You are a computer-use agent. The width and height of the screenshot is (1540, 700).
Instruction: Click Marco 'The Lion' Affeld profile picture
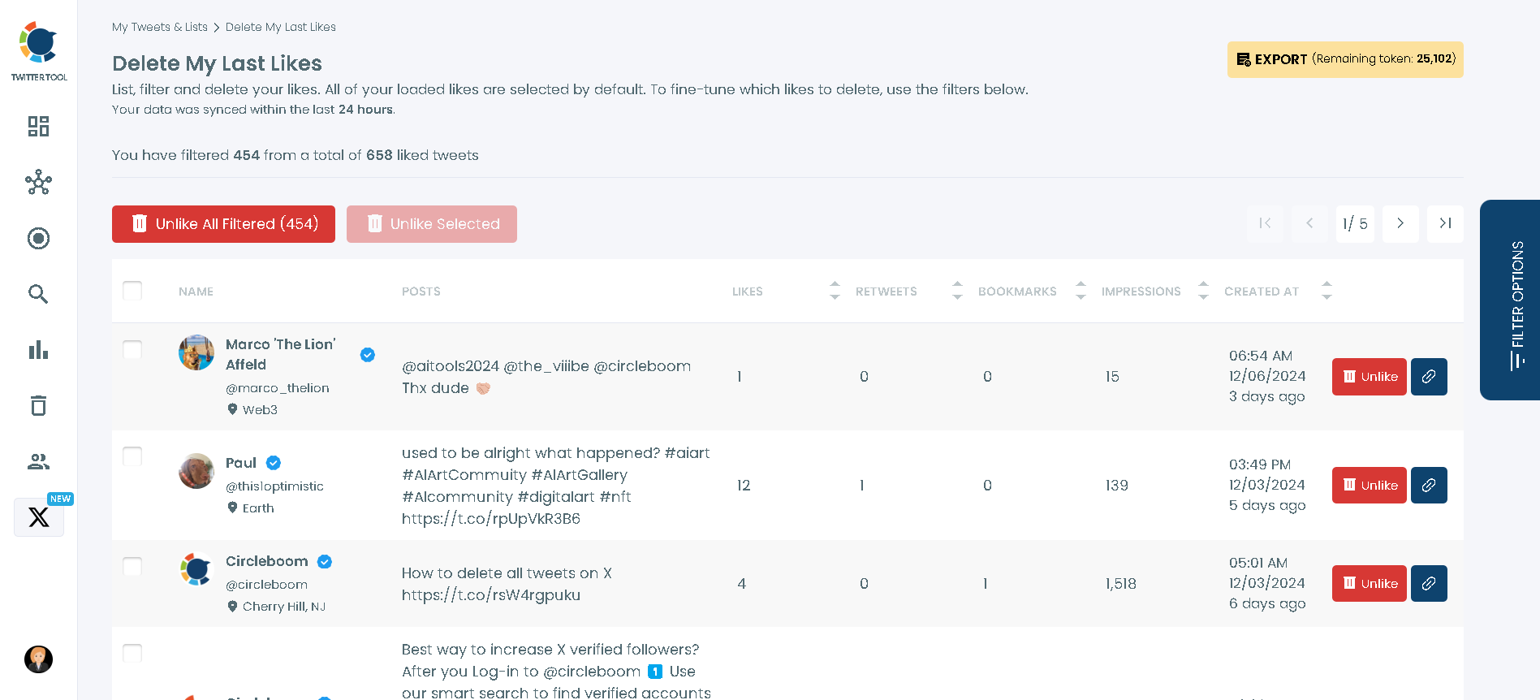[x=196, y=352]
